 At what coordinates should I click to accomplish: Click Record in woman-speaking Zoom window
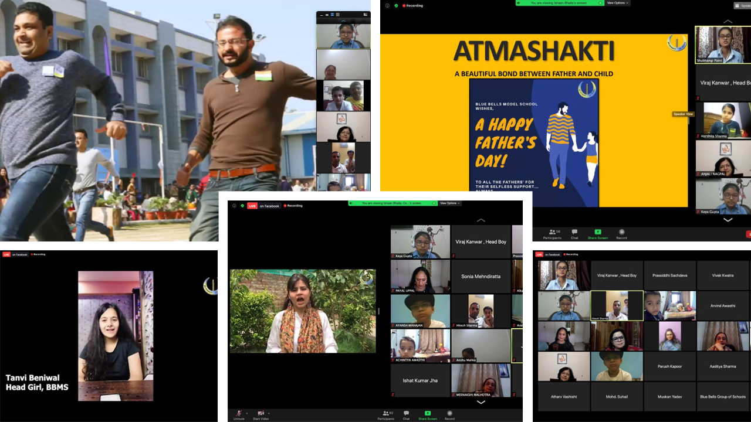(449, 415)
